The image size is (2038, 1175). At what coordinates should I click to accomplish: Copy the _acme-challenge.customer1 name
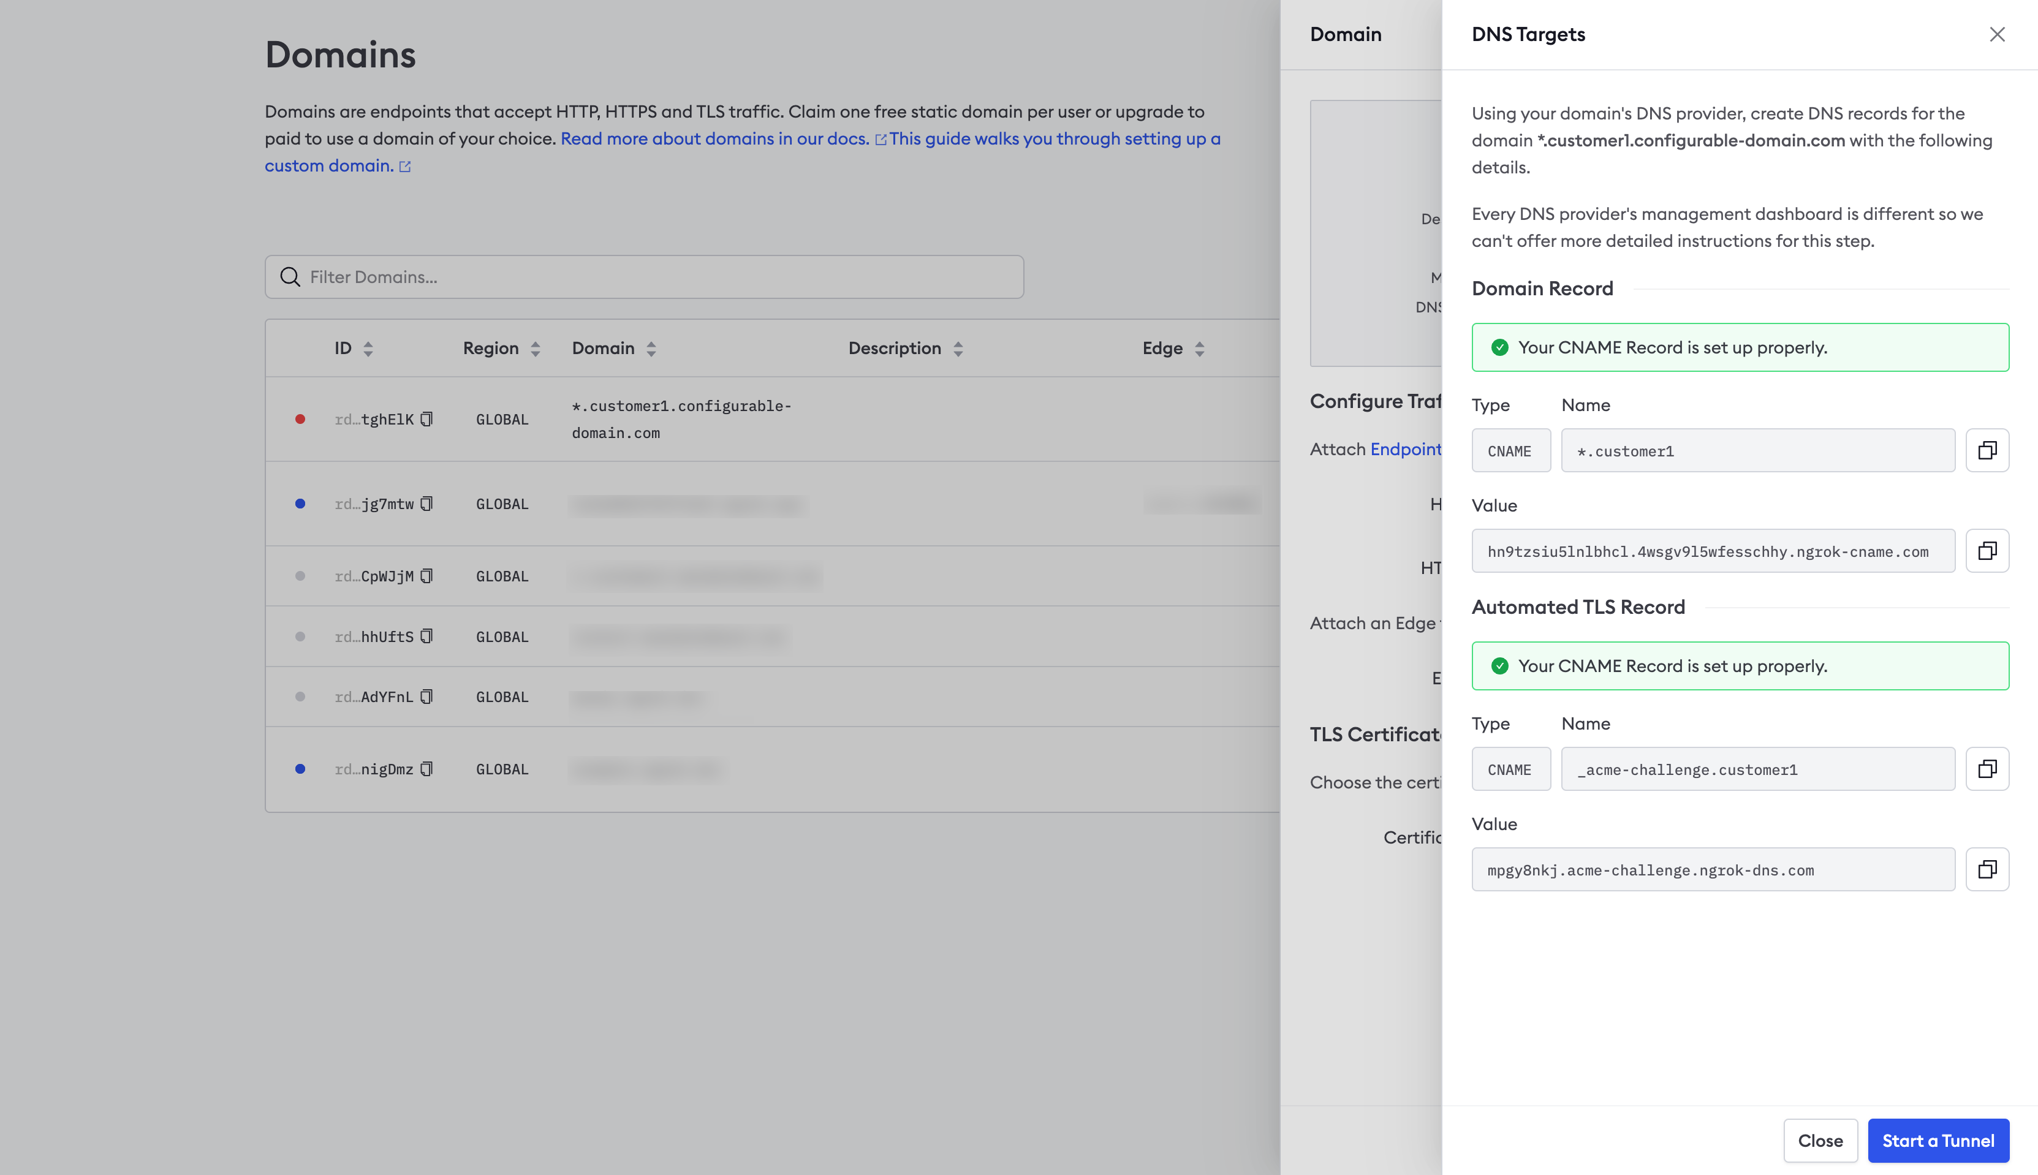click(x=1987, y=769)
